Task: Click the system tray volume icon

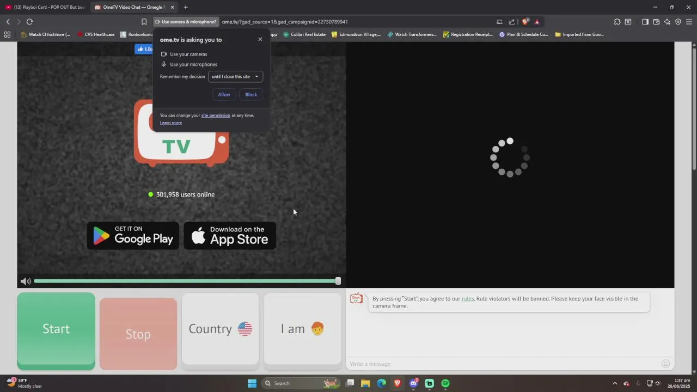Action: coord(658,383)
